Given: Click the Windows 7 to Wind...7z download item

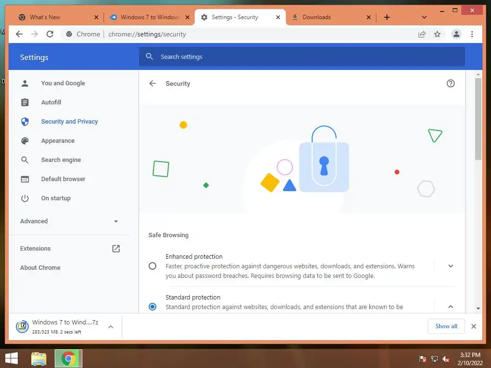Looking at the screenshot, I should 65,327.
